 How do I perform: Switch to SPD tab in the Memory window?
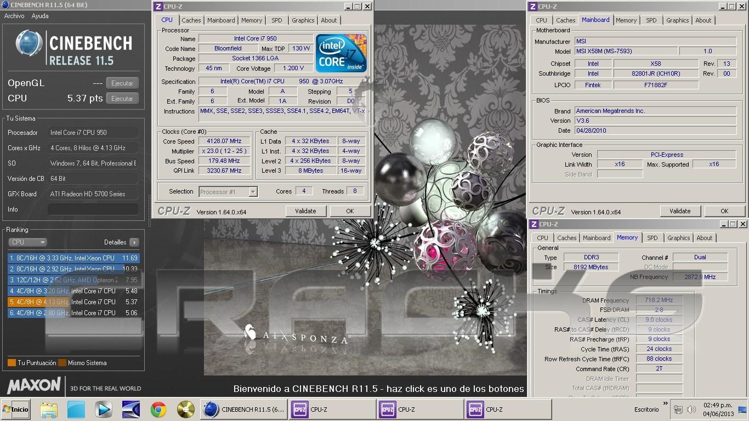pos(652,238)
